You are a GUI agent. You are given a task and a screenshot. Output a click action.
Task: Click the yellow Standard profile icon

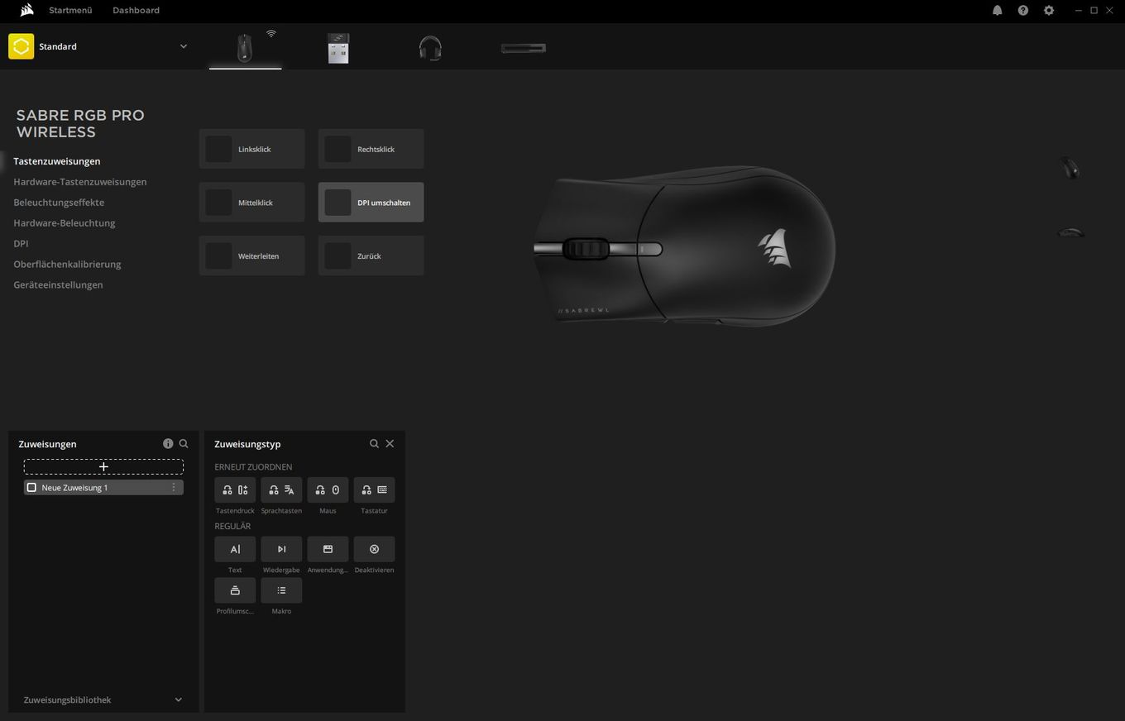point(22,46)
